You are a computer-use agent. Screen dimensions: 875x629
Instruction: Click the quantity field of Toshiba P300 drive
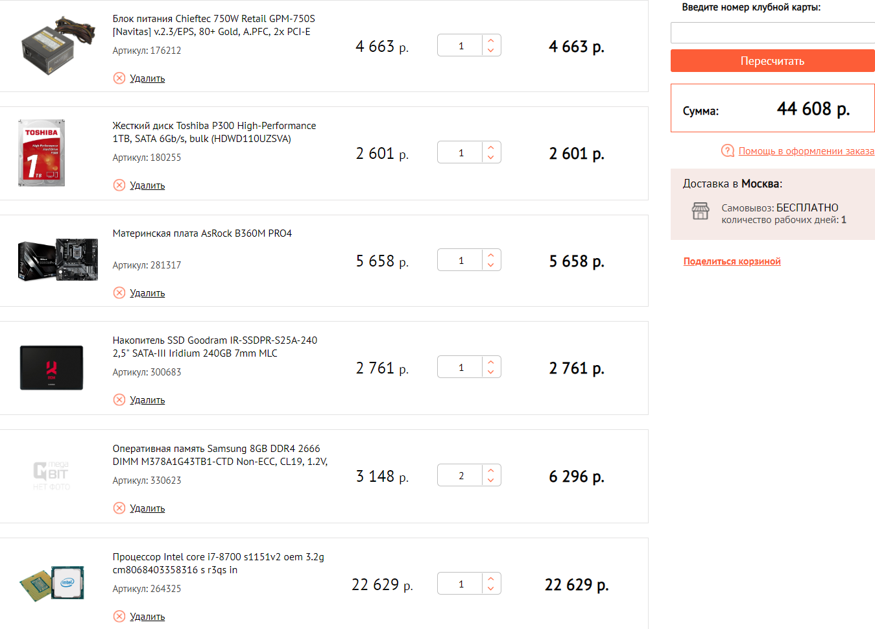pos(461,153)
